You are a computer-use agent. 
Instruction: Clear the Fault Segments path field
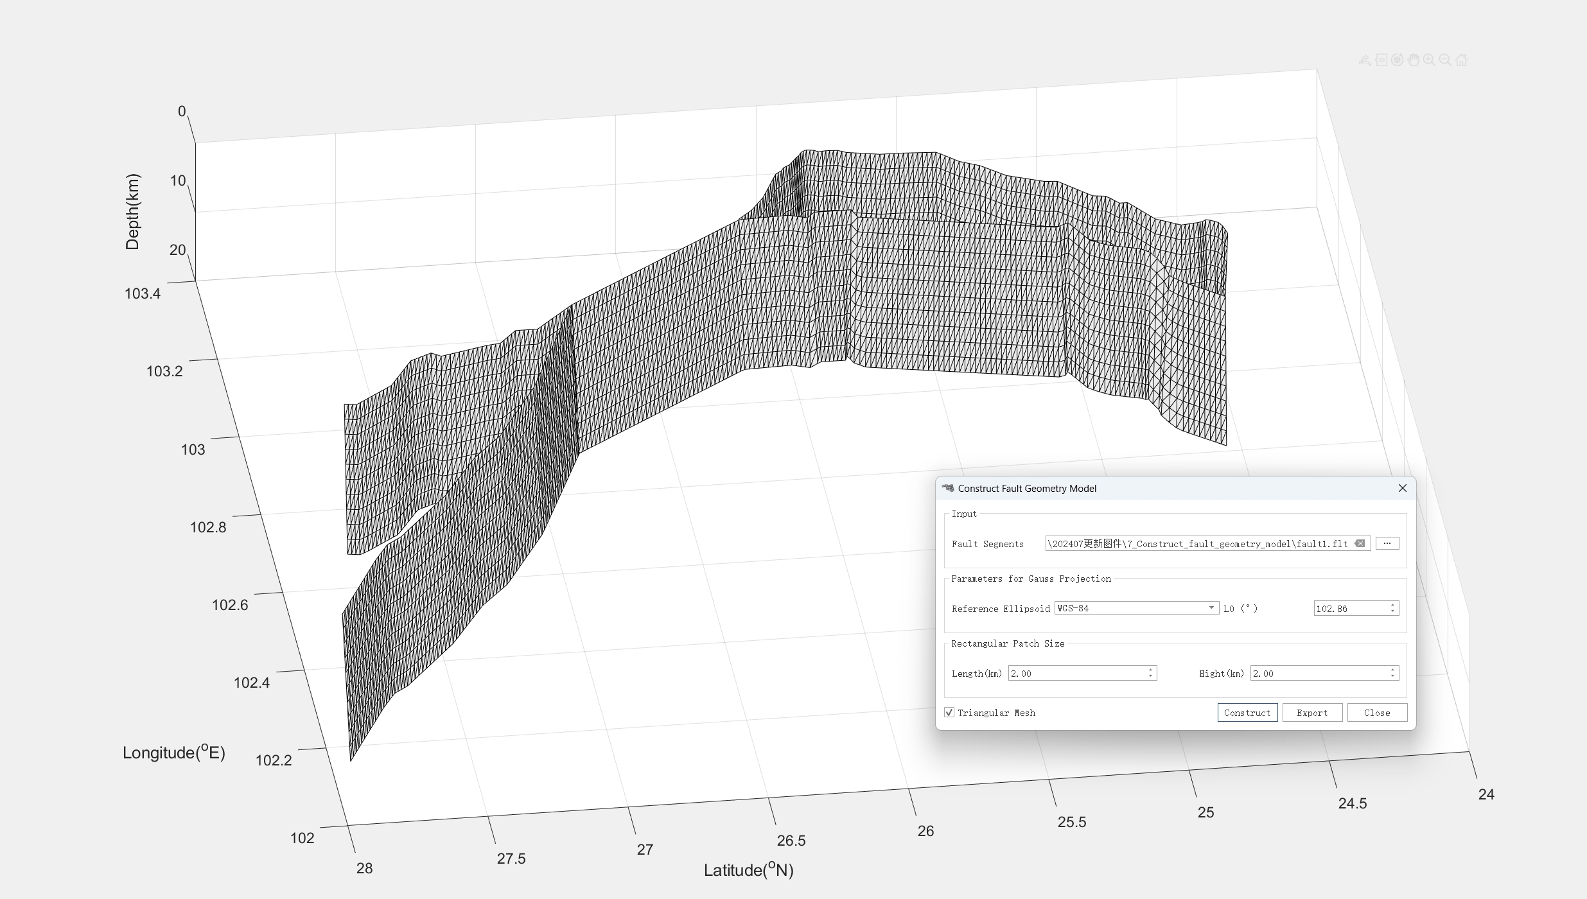click(1360, 543)
